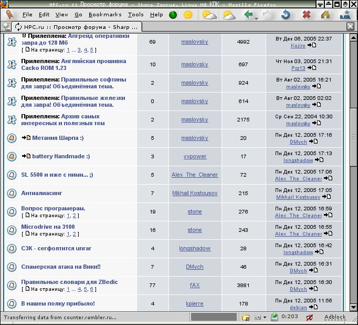The width and height of the screenshot is (358, 325).
Task: Open the Help menu
Action: pyautogui.click(x=156, y=15)
